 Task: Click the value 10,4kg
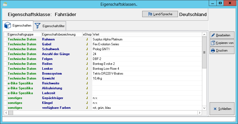[x=97, y=78]
